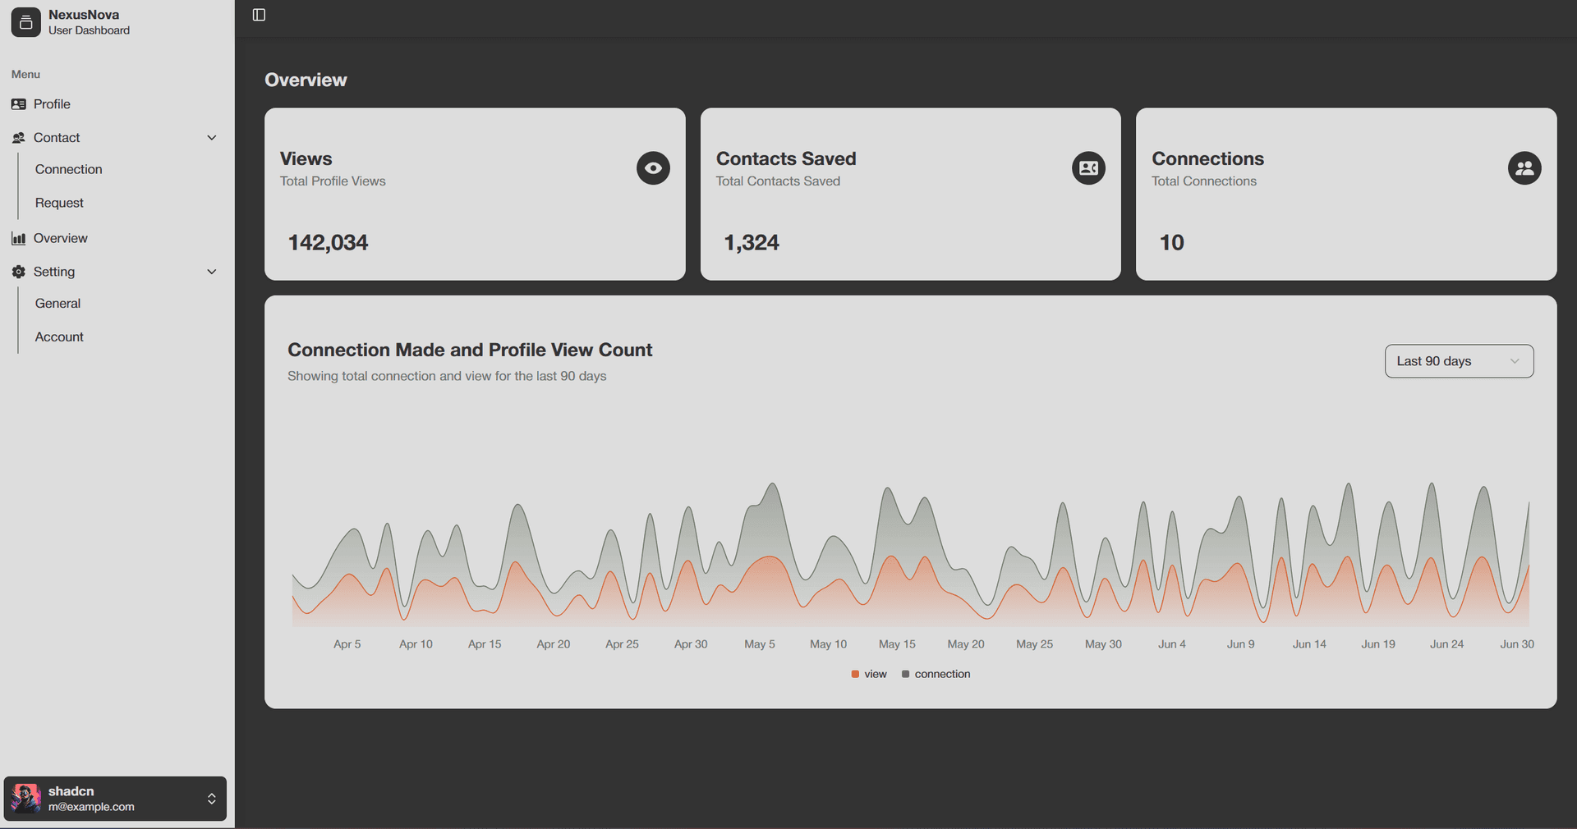
Task: Click the Profile ID card icon
Action: tap(19, 104)
